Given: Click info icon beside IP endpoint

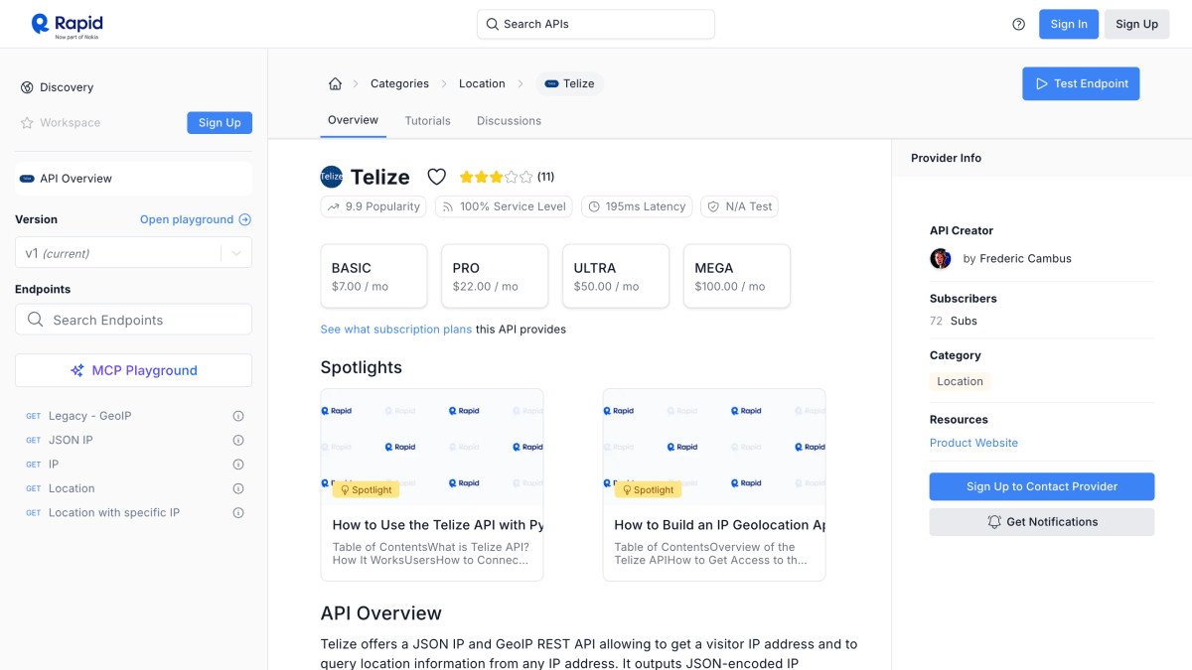Looking at the screenshot, I should click(x=238, y=465).
